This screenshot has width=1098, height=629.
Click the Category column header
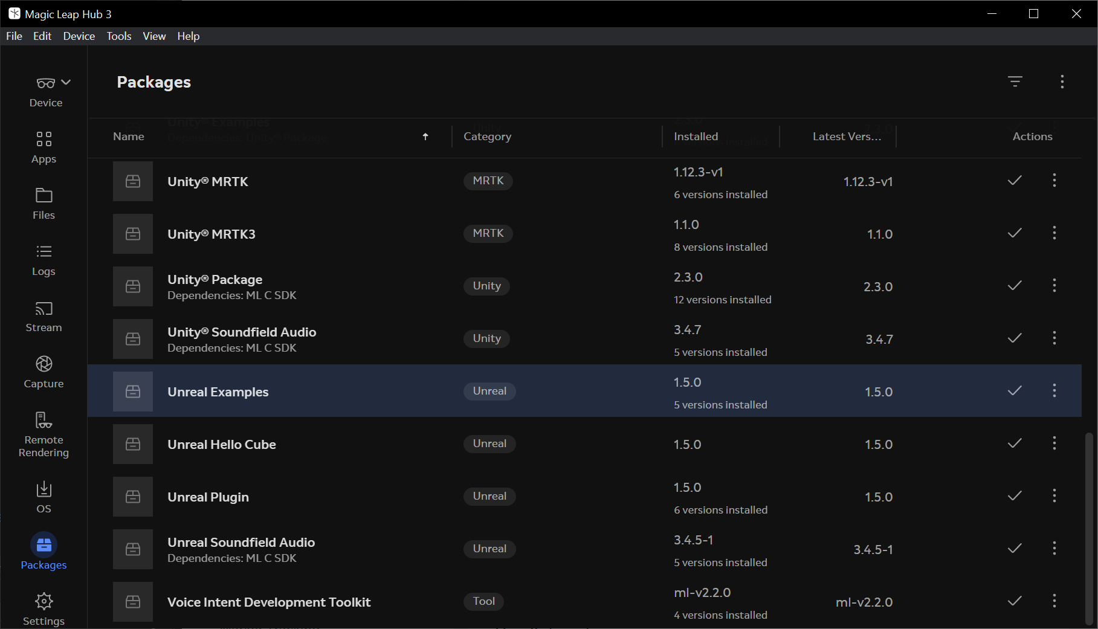point(487,137)
